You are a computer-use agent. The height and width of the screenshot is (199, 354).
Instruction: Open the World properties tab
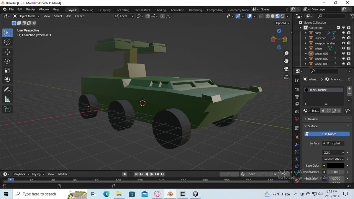(x=297, y=119)
